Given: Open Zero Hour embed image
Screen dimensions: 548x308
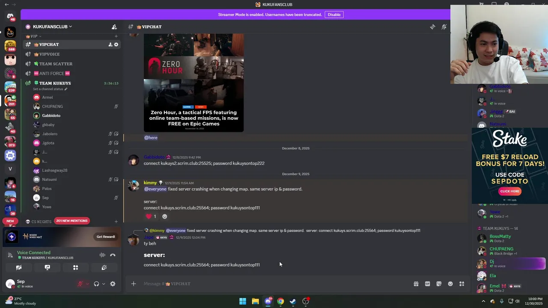Looking at the screenshot, I should pos(194,83).
